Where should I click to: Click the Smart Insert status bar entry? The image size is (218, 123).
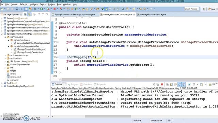tap(156, 121)
